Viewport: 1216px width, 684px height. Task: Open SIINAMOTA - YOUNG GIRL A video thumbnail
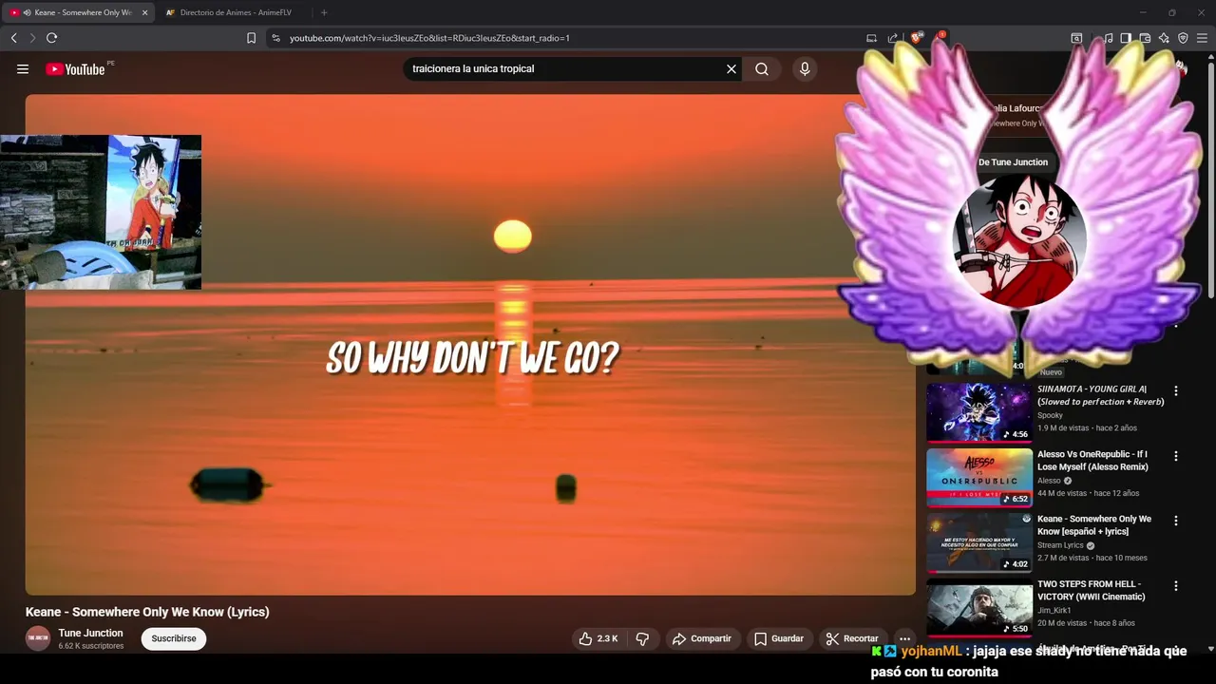978,412
